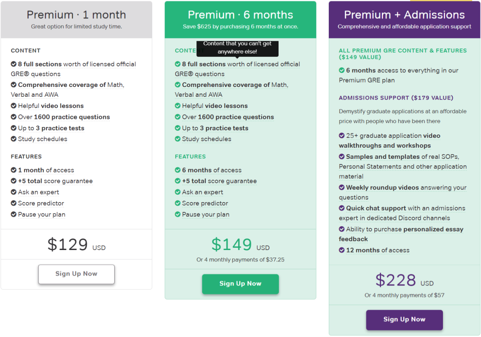481x337 pixels.
Task: Click 'Samples and templates' feature text
Action: pyautogui.click(x=382, y=157)
